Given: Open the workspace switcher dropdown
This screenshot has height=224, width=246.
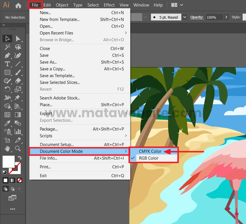Looking at the screenshot, I should (181, 5).
